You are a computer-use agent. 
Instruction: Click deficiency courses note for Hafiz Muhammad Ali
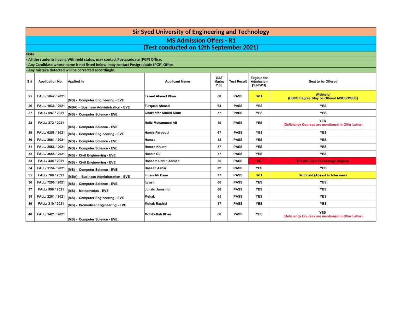tap(323, 125)
